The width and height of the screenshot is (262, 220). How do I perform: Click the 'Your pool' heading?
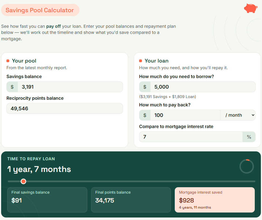pos(24,61)
